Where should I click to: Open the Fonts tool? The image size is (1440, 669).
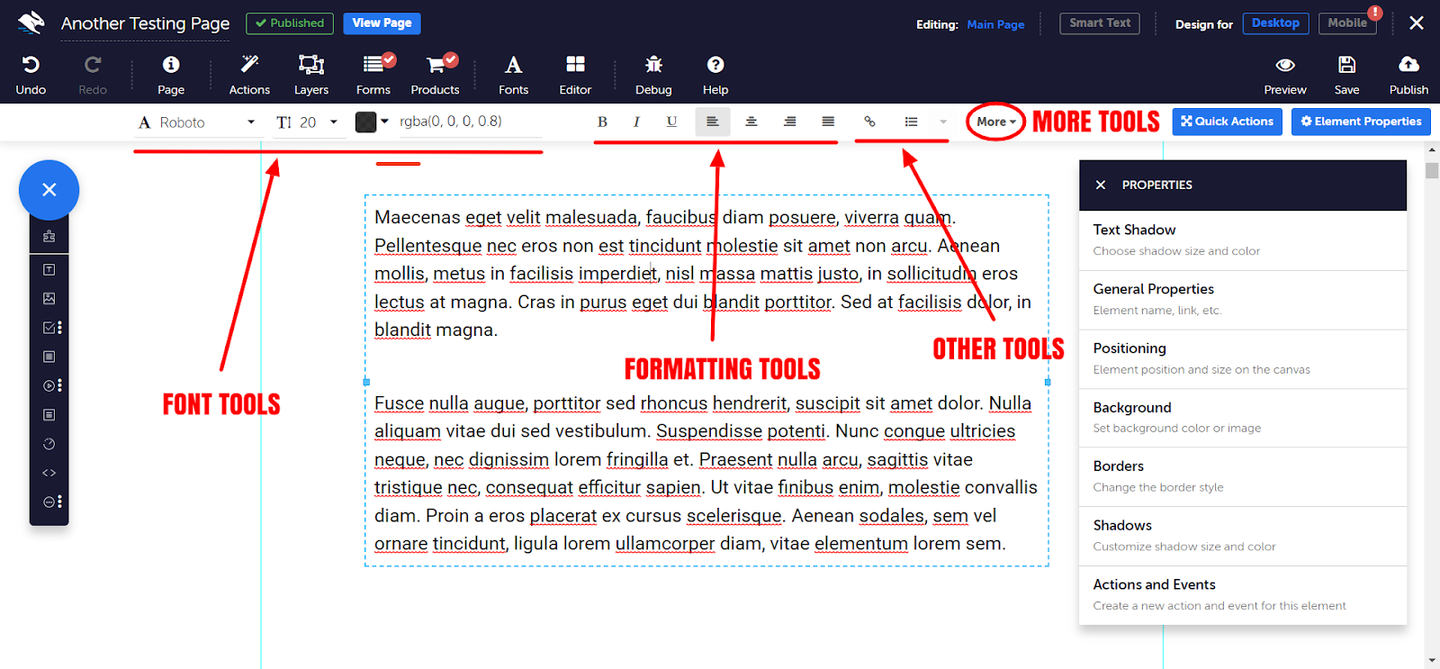tap(513, 65)
